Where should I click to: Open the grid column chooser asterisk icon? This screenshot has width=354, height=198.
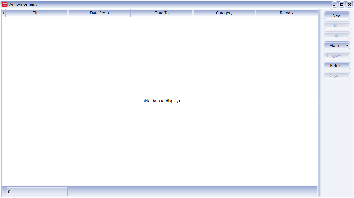4,13
